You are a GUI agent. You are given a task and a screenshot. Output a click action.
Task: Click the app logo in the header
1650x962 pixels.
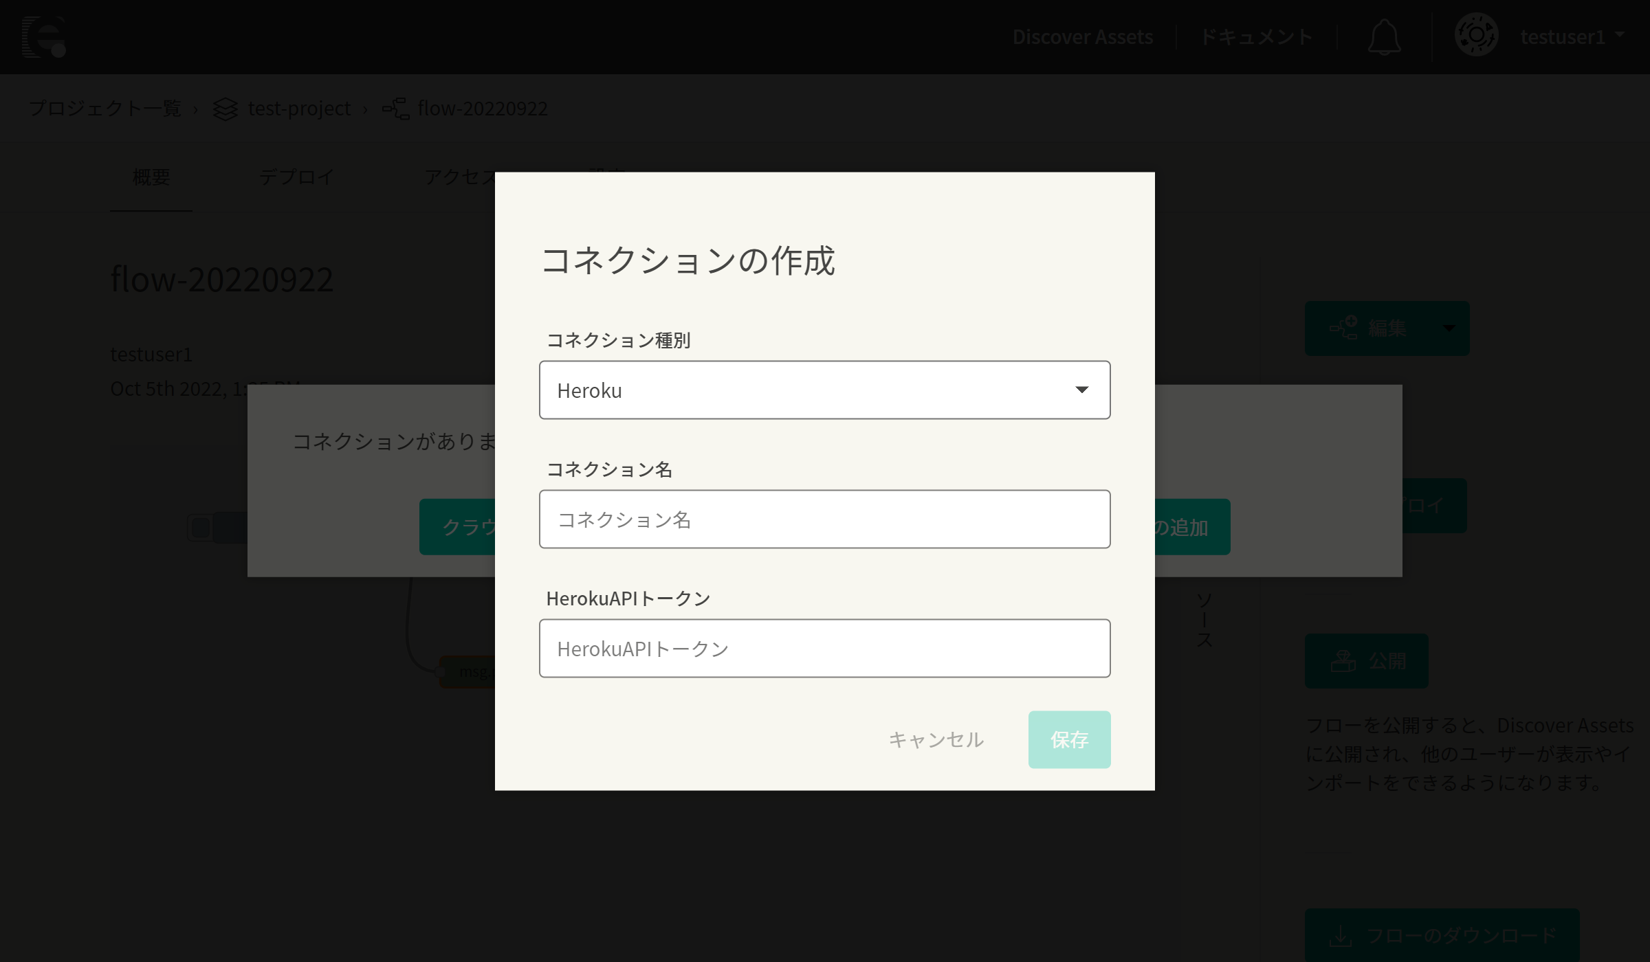coord(44,36)
